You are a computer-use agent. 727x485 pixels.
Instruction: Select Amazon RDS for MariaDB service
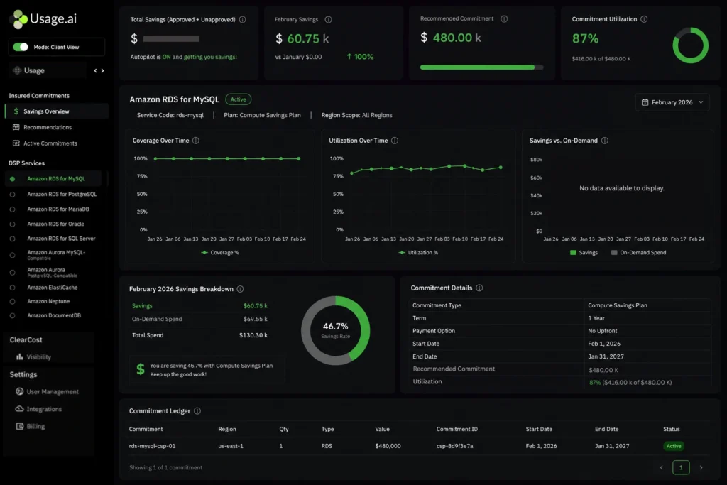[58, 209]
